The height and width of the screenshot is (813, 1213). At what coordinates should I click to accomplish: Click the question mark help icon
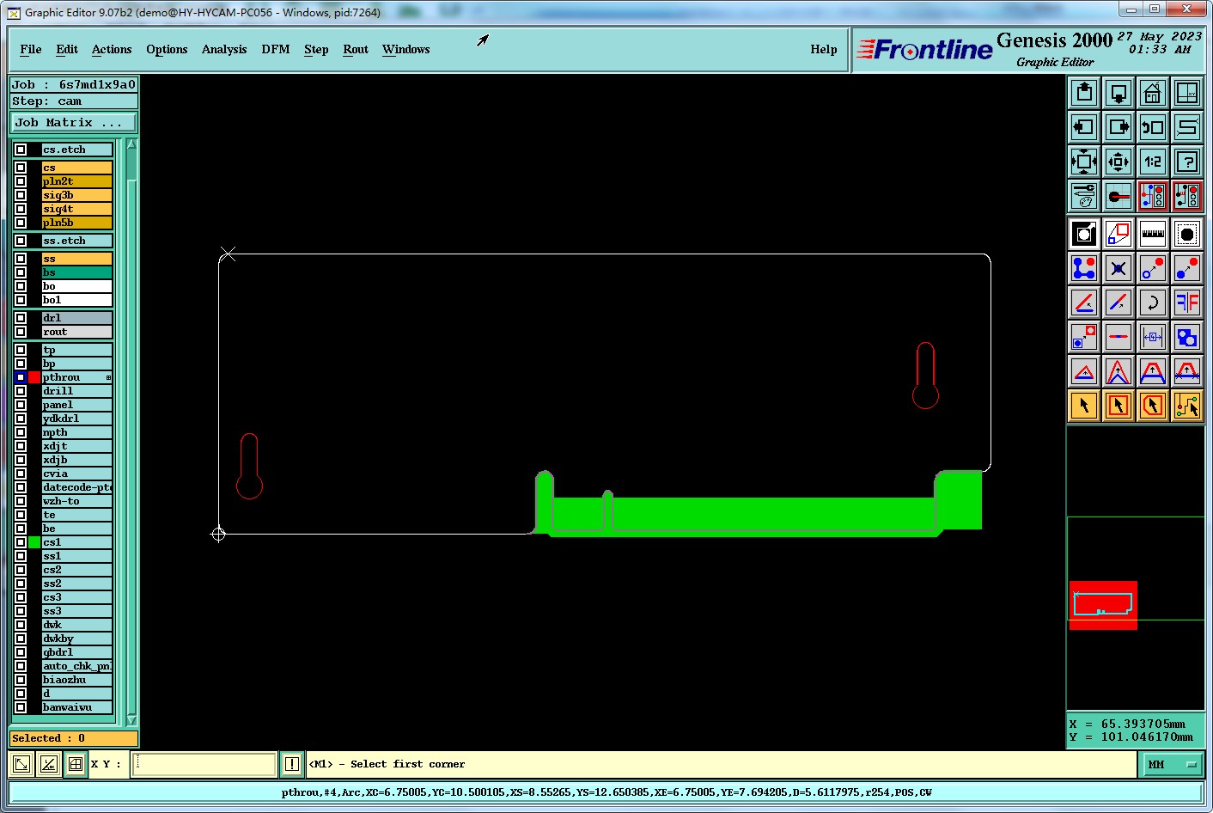coord(1187,162)
